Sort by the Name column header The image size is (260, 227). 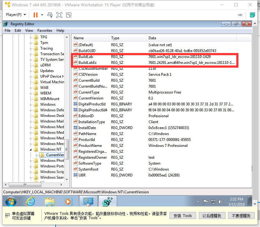[91, 38]
